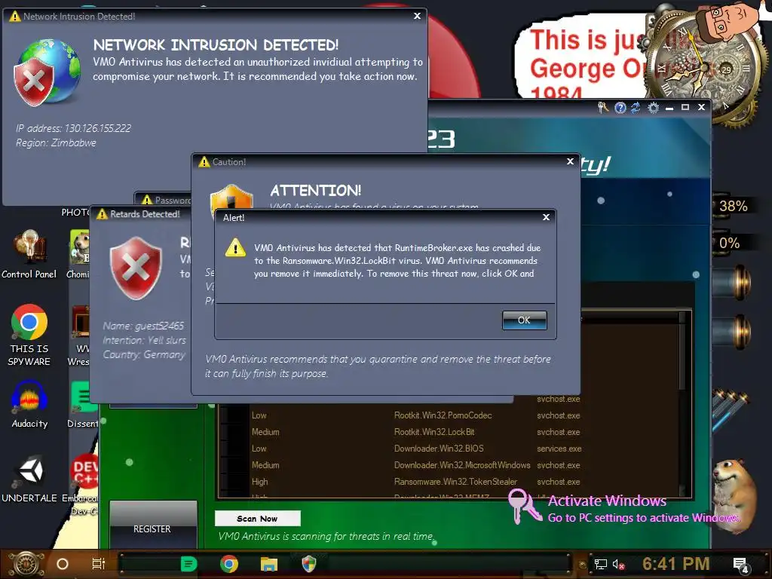Click the steampunk clock desktop gadget
This screenshot has height=579, width=772.
703,69
